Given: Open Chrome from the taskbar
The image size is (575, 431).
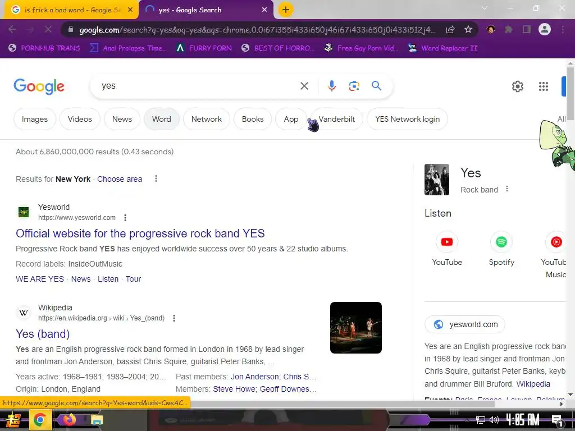Looking at the screenshot, I should point(40,420).
